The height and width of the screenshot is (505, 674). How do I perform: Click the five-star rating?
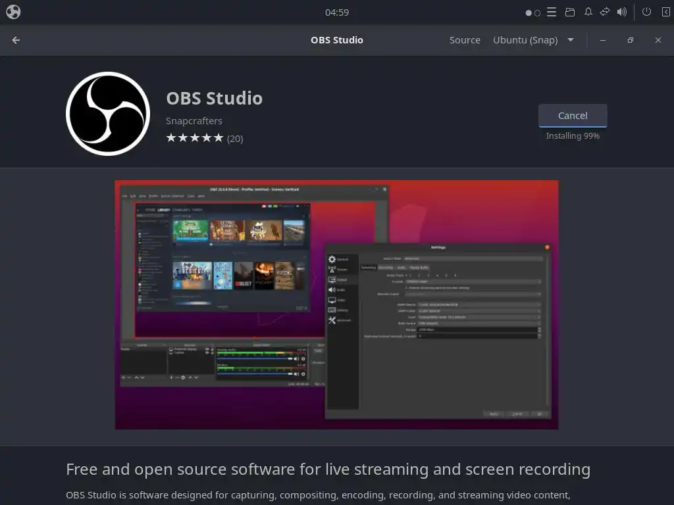tap(195, 138)
